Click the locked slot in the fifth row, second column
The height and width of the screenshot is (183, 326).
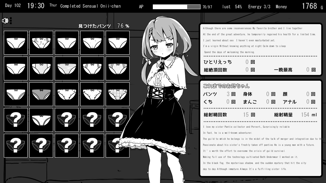click(x=41, y=146)
